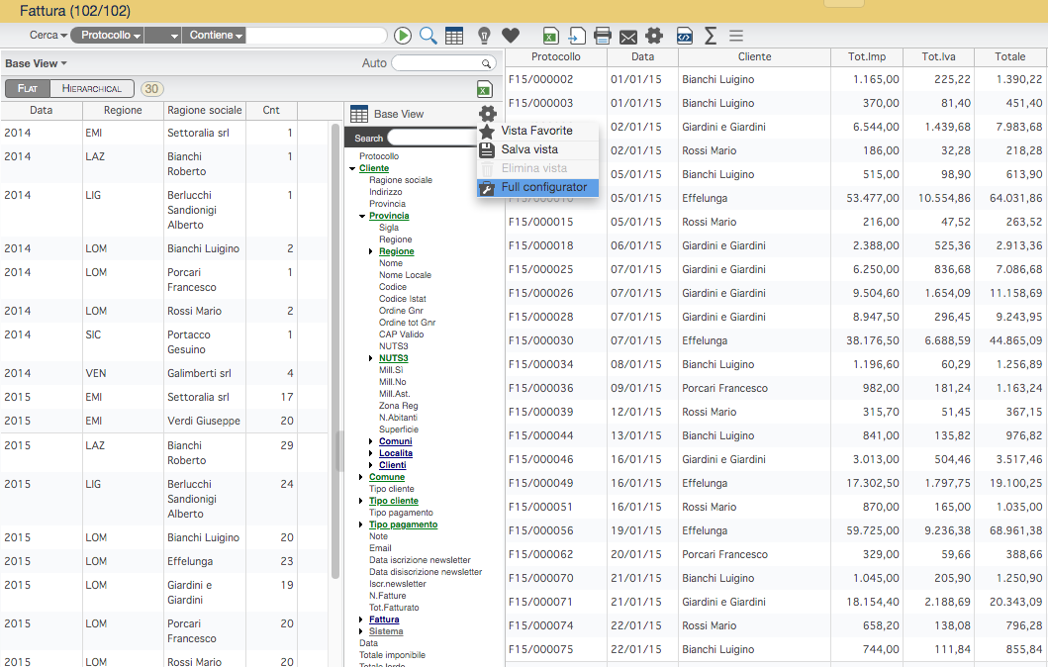
Task: Send by email with the envelope icon
Action: click(x=627, y=37)
